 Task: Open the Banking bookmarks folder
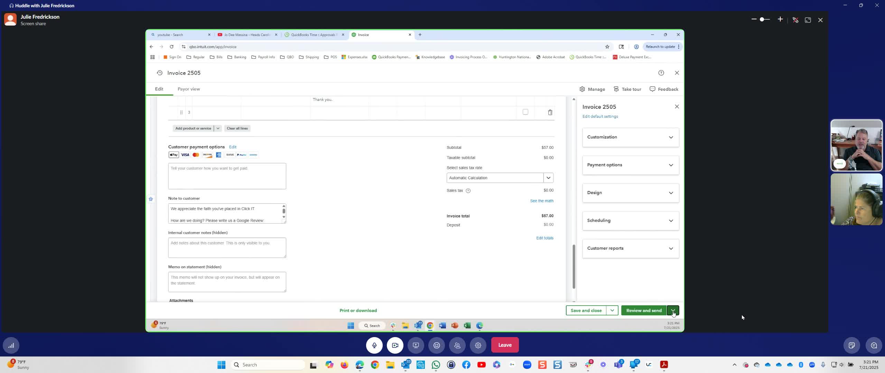point(237,57)
